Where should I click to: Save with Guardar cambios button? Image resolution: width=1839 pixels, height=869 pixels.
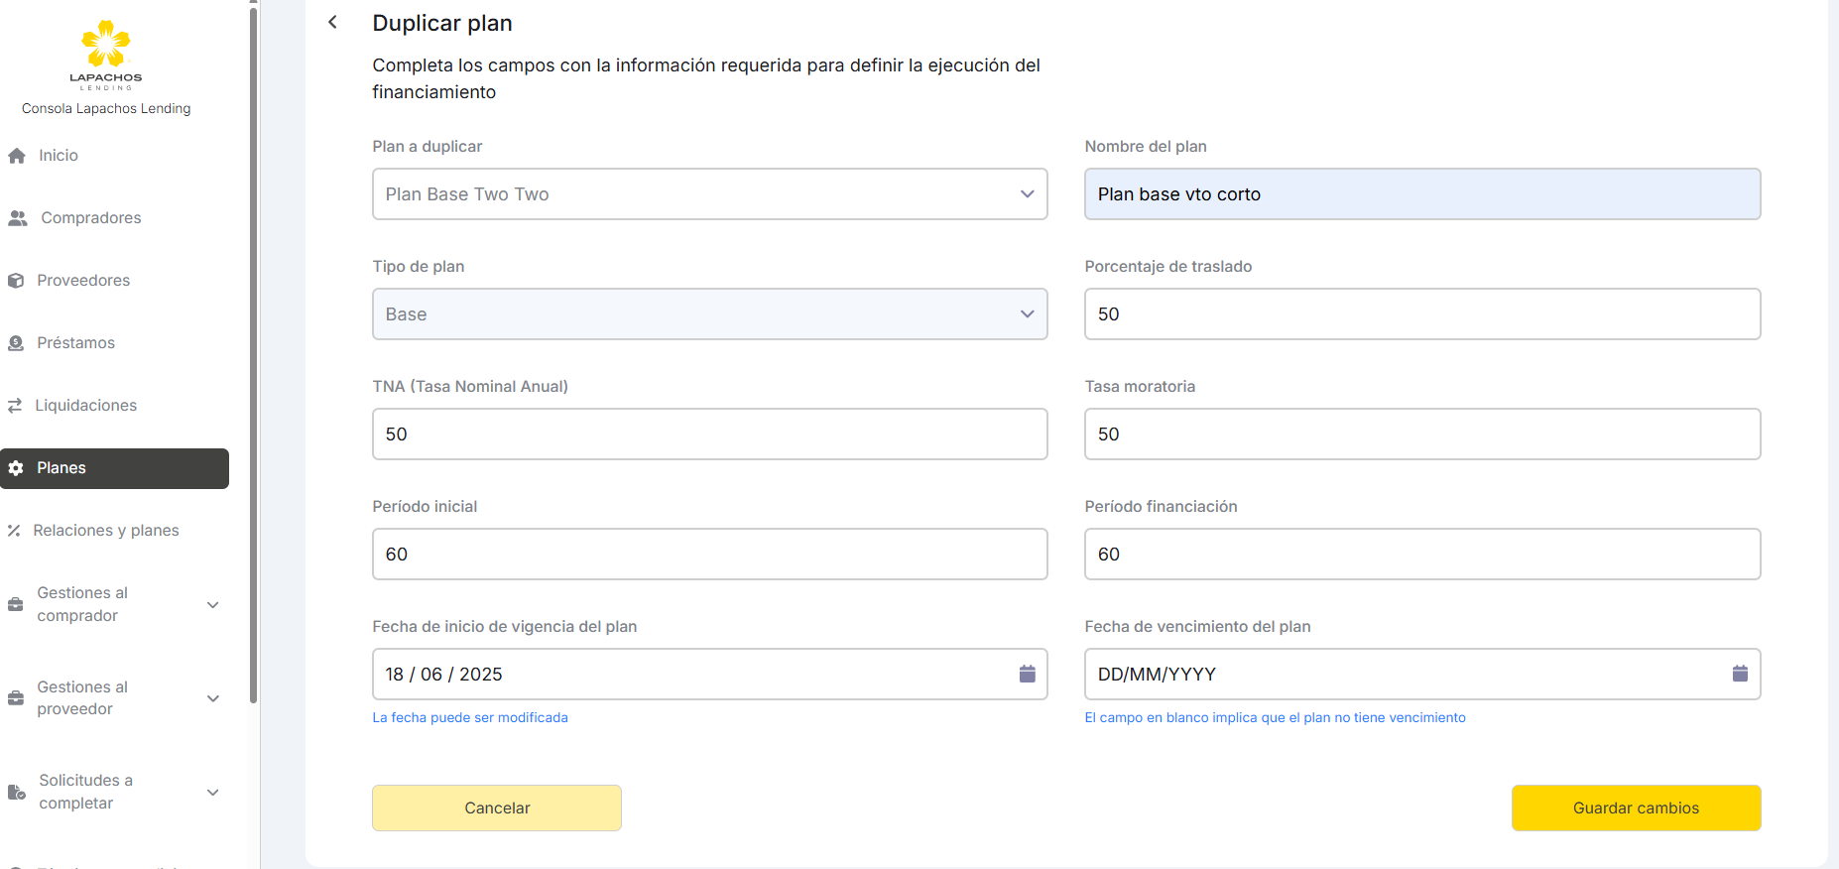(x=1636, y=807)
